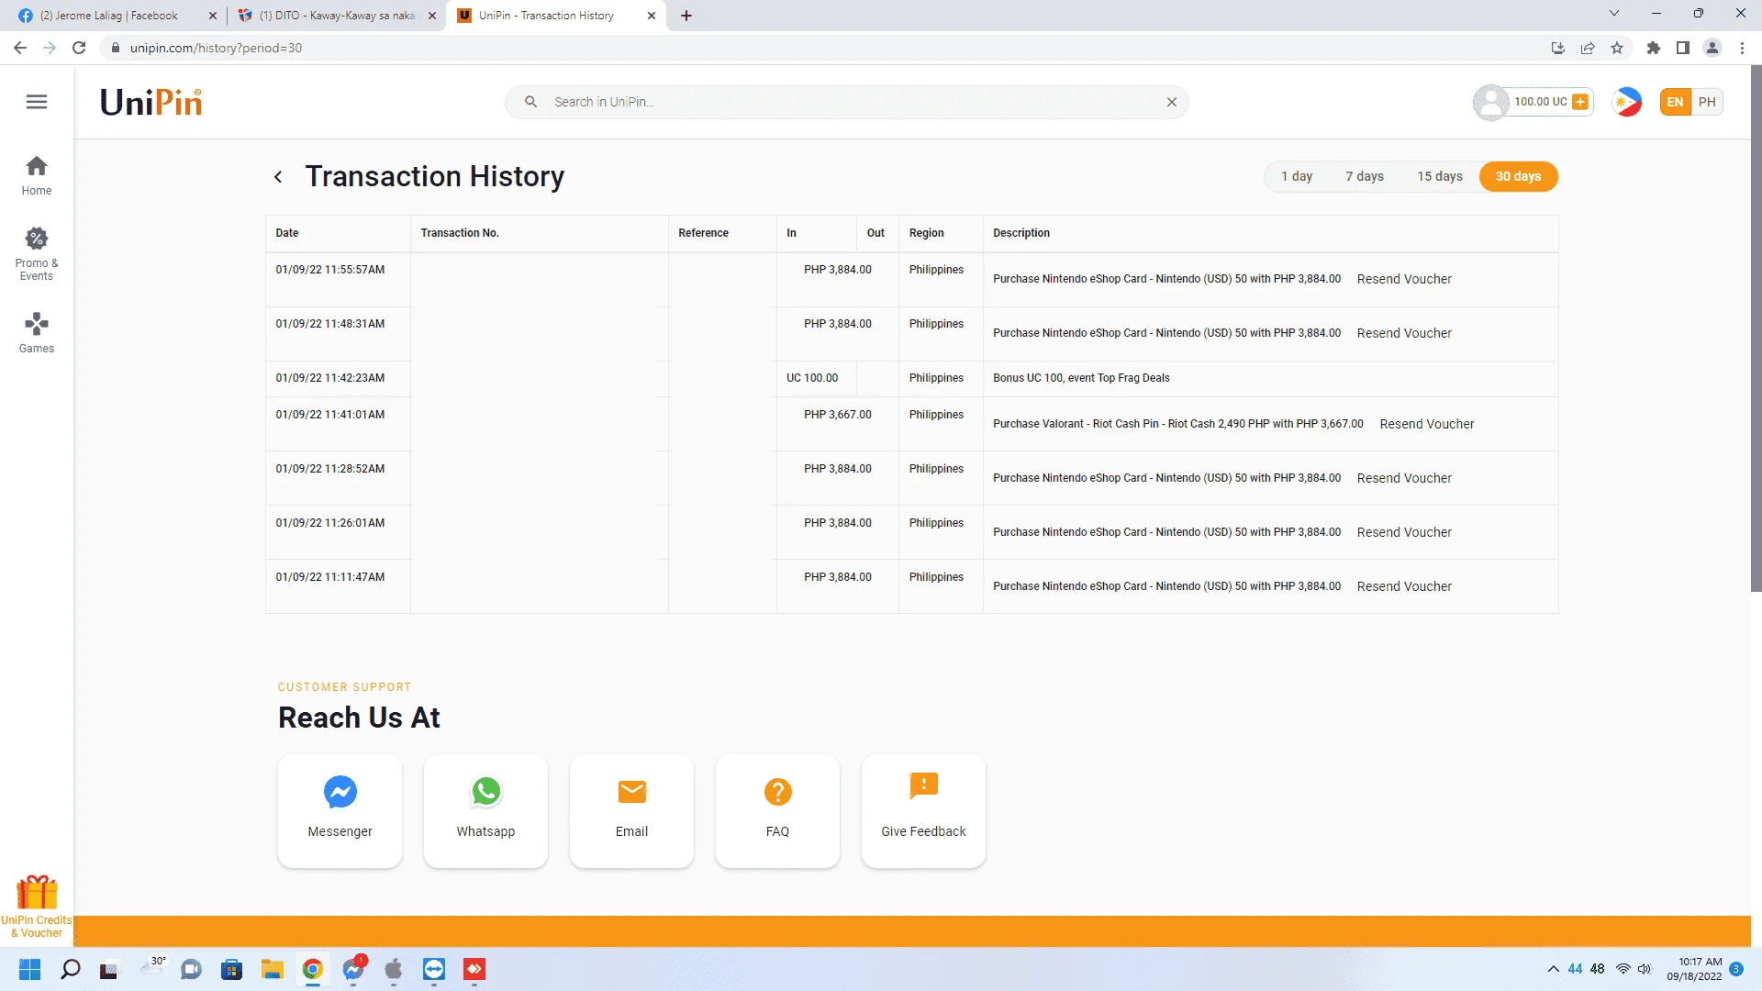Screen dimensions: 1762x991
Task: Click the search magnifier icon
Action: [x=530, y=102]
